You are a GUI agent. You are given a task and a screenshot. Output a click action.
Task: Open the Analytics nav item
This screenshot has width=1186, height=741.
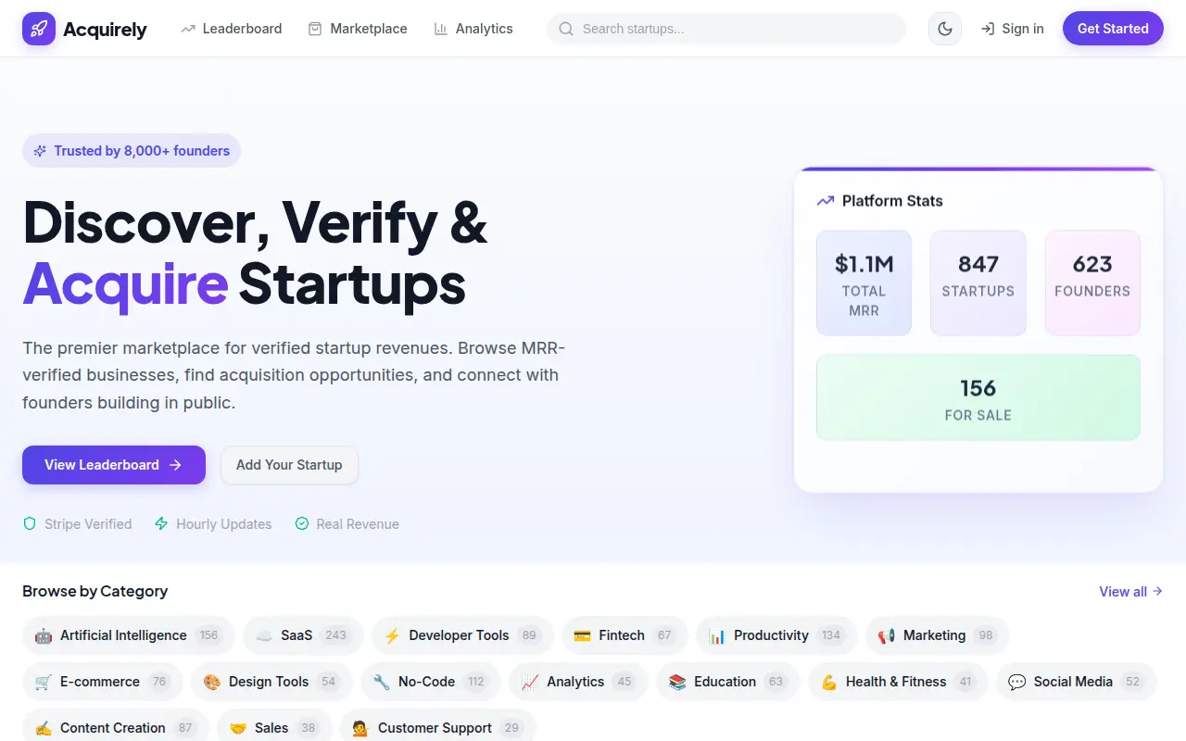pyautogui.click(x=473, y=29)
